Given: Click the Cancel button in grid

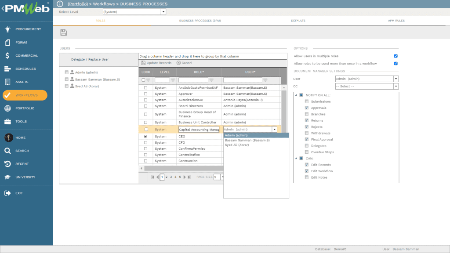Looking at the screenshot, I should pyautogui.click(x=184, y=63).
